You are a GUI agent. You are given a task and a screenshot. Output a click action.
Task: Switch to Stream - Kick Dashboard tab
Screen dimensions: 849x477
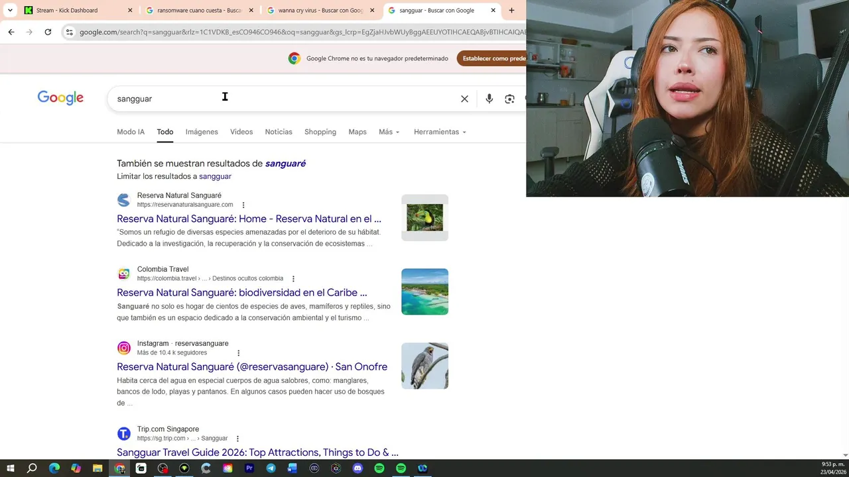click(x=73, y=11)
